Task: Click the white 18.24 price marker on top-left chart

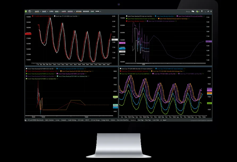Action: pos(115,40)
